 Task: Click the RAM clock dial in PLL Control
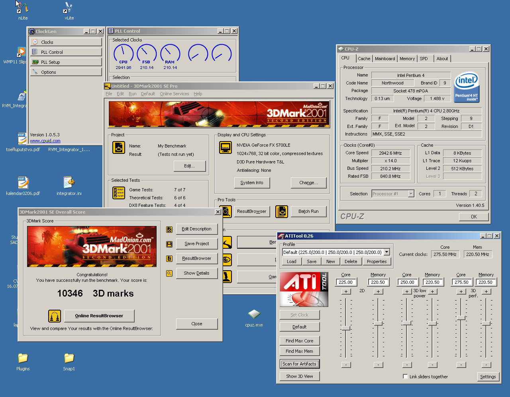(x=170, y=54)
